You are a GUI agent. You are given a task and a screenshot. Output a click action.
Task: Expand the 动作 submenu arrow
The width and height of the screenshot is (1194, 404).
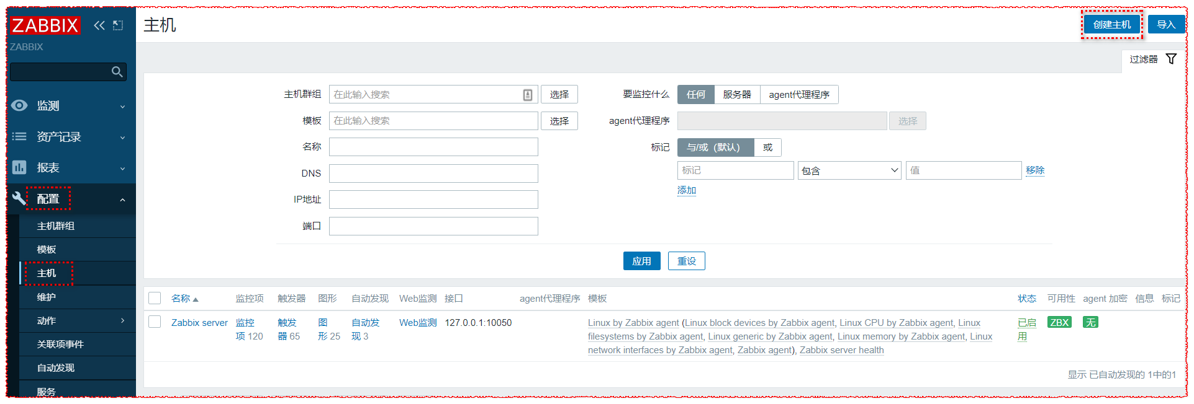point(122,320)
